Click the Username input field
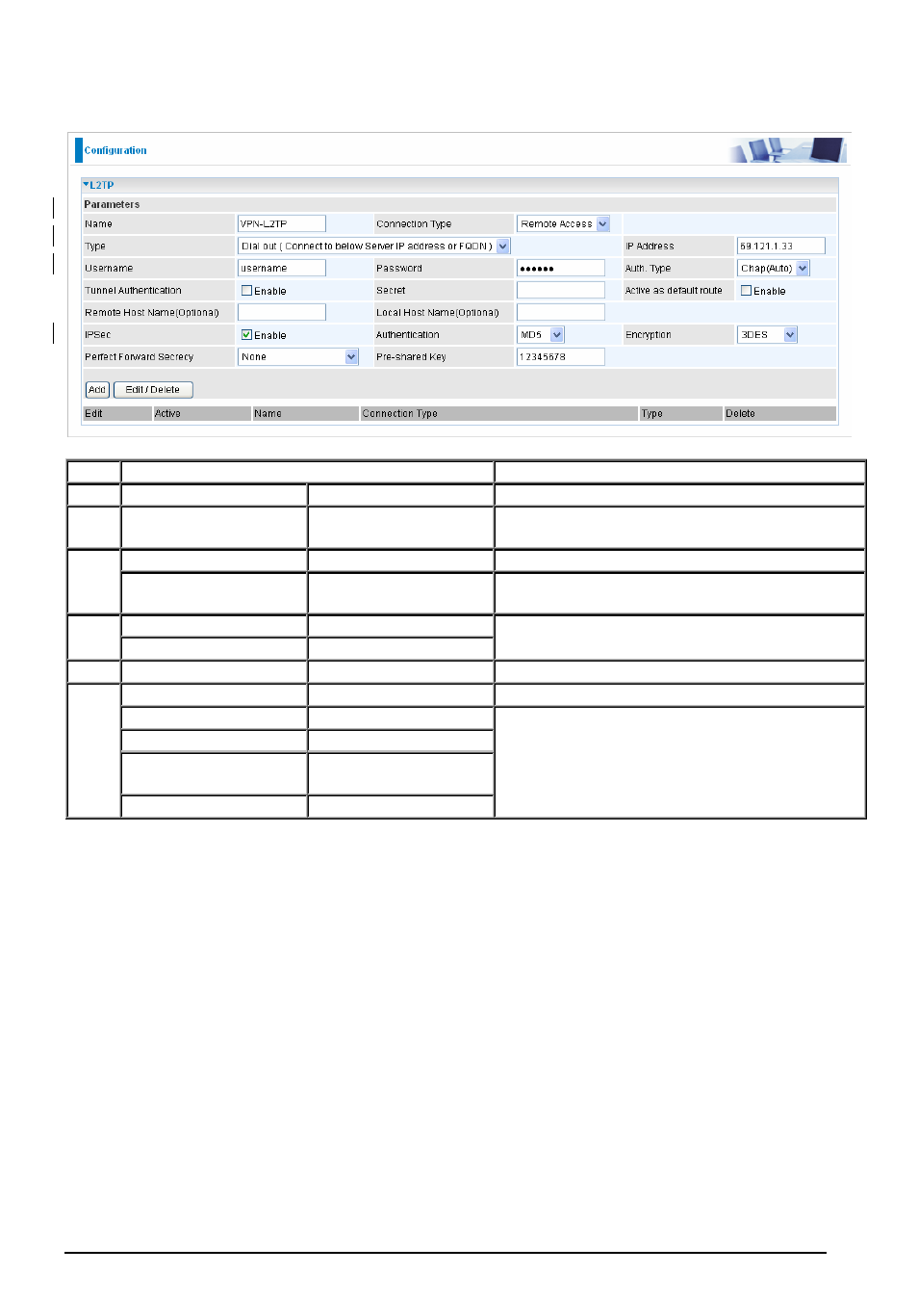The width and height of the screenshot is (918, 1300). (x=282, y=268)
